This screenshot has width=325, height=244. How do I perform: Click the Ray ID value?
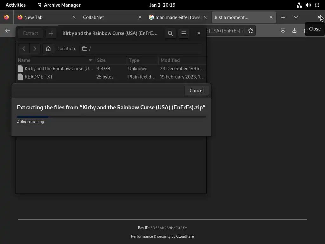[169, 228]
